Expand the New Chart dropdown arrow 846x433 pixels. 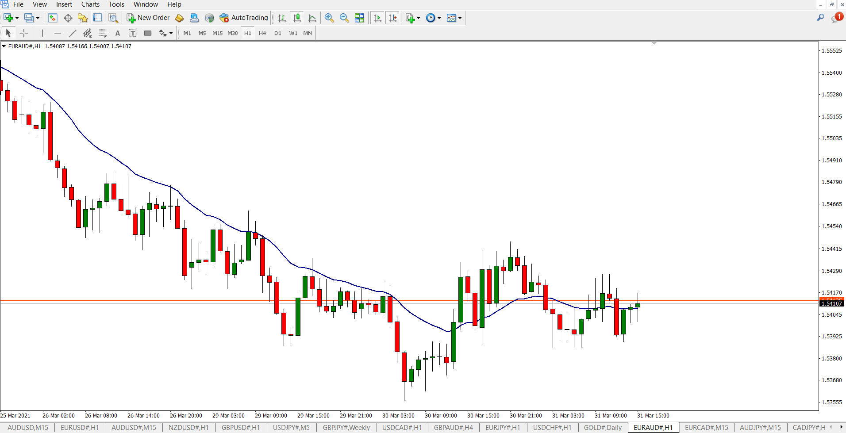pos(17,18)
